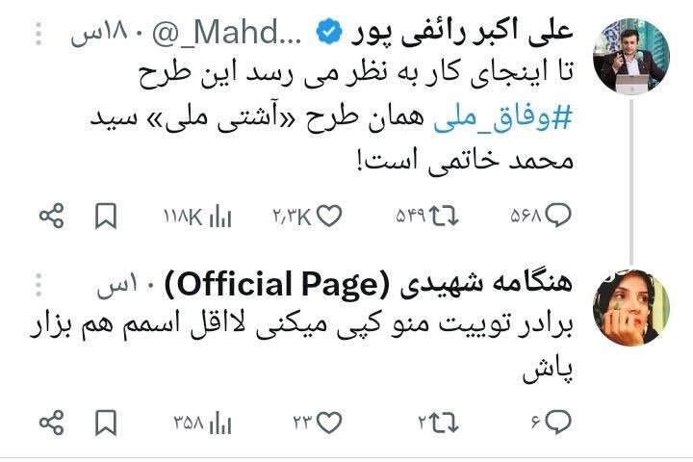Open more options for the first tweet
693x462 pixels.
coord(38,37)
